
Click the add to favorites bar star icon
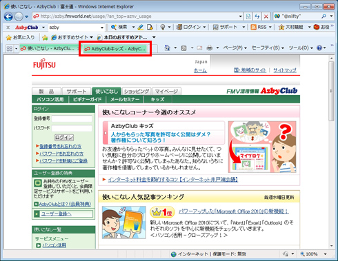click(45, 37)
